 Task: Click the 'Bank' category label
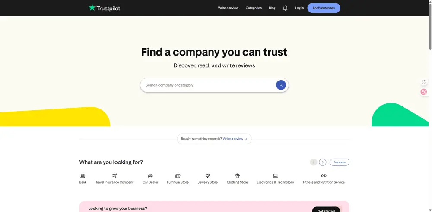[x=83, y=182]
